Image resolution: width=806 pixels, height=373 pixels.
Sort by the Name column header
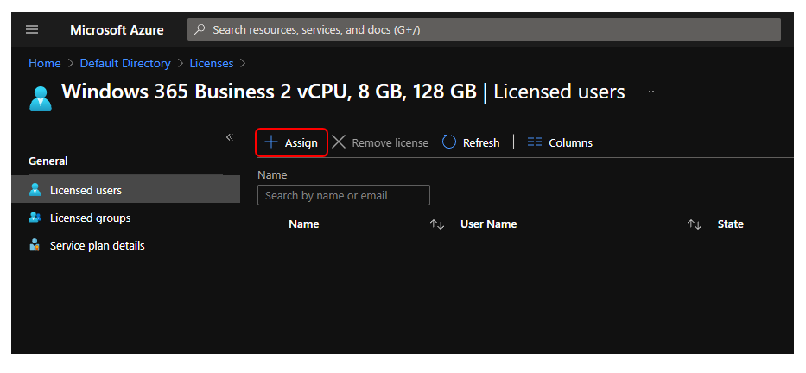click(x=304, y=224)
